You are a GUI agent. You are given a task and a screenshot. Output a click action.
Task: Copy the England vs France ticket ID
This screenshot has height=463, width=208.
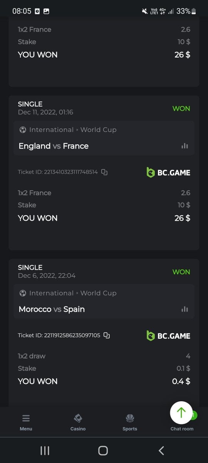tap(104, 172)
